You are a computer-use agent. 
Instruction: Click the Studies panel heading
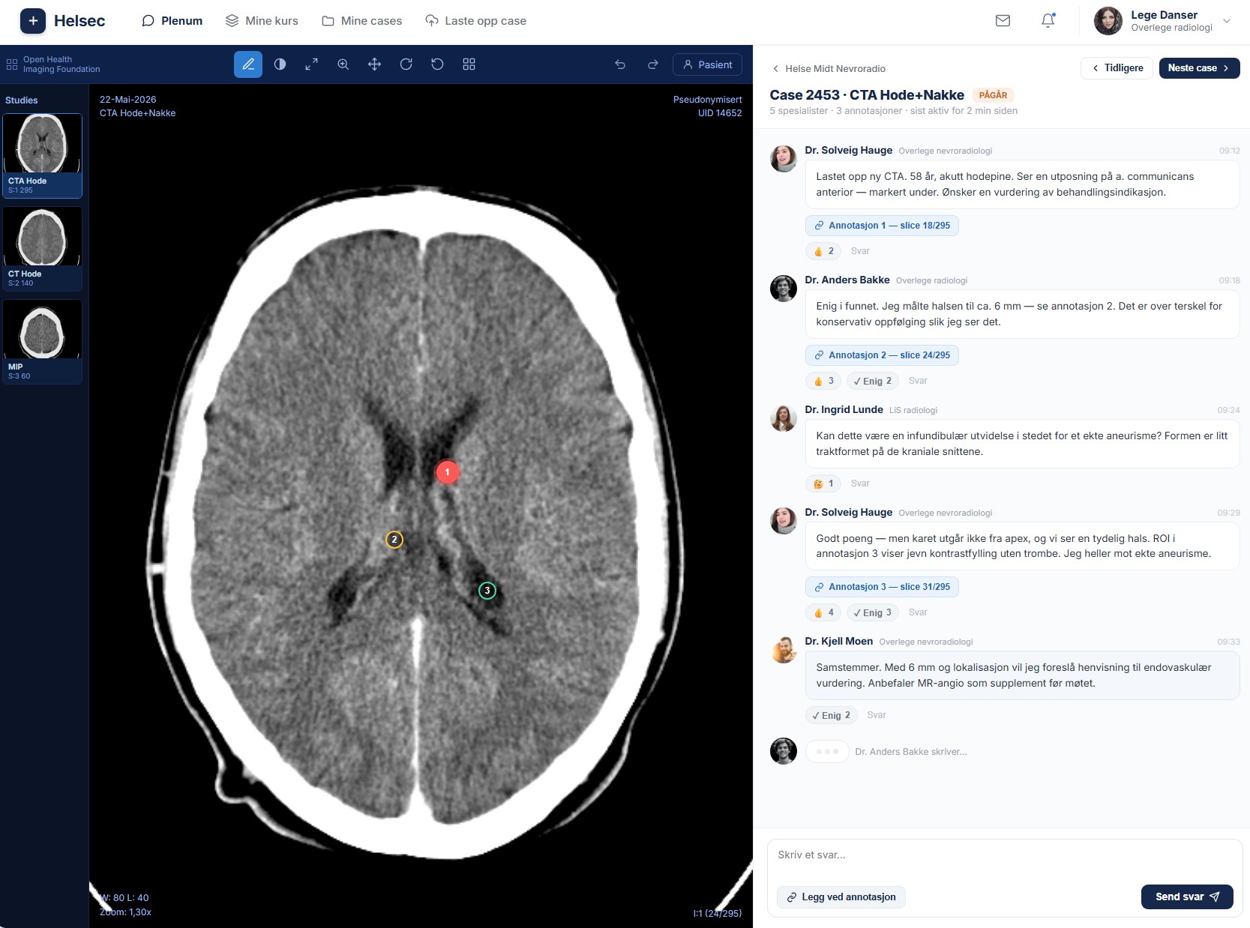tap(22, 100)
